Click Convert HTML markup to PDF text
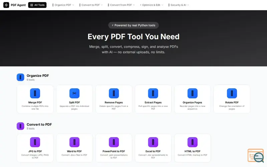The width and height of the screenshot is (267, 167). [x=193, y=155]
